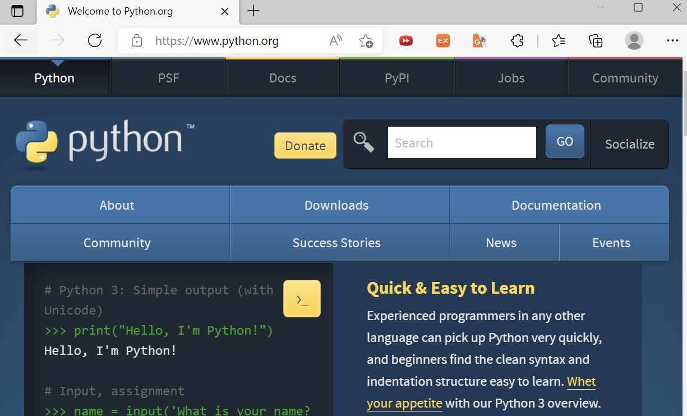Select the Python top navigation tab
The image size is (687, 416).
point(54,78)
